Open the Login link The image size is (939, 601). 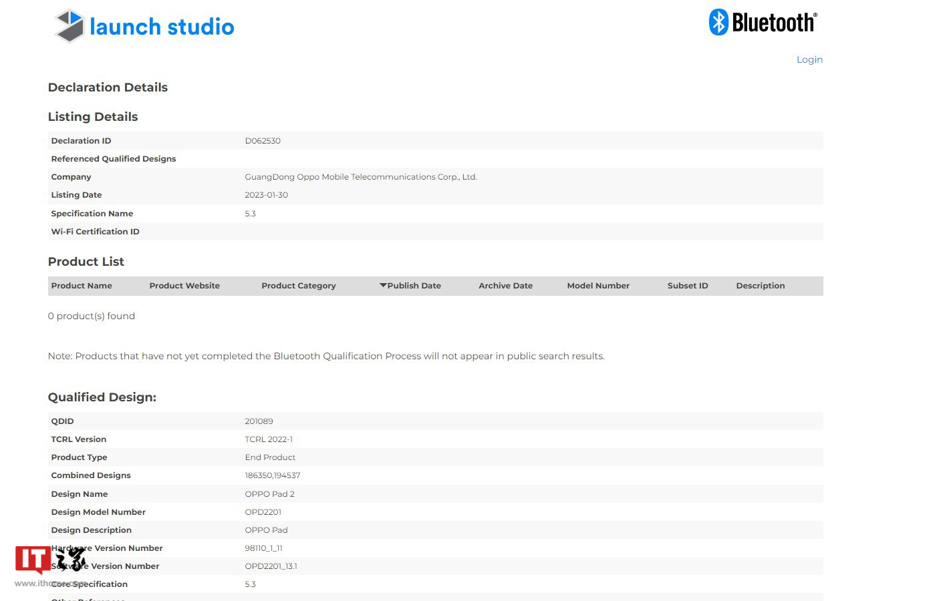[x=809, y=59]
